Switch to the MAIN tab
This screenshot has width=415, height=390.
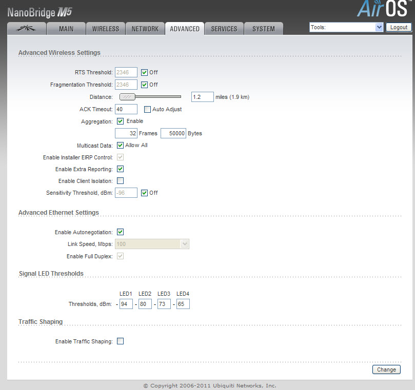tap(66, 29)
